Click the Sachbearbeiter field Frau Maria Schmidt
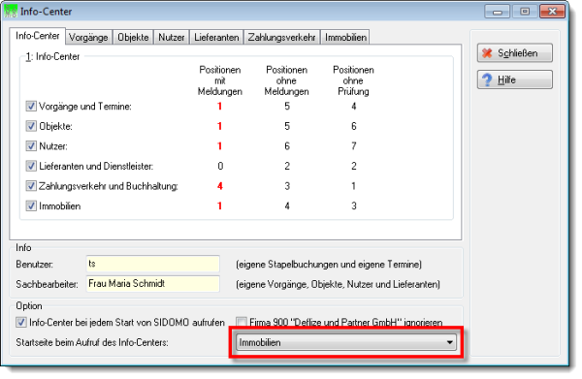This screenshot has width=582, height=379. (x=153, y=284)
